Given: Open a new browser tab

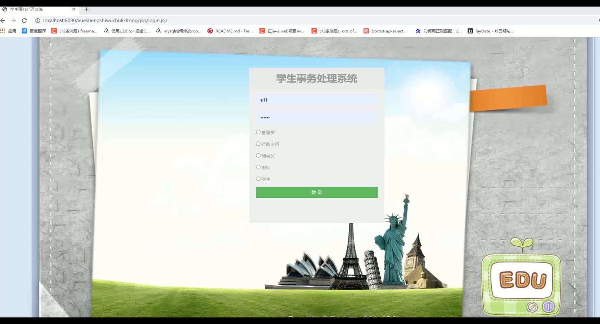Looking at the screenshot, I should (x=86, y=9).
